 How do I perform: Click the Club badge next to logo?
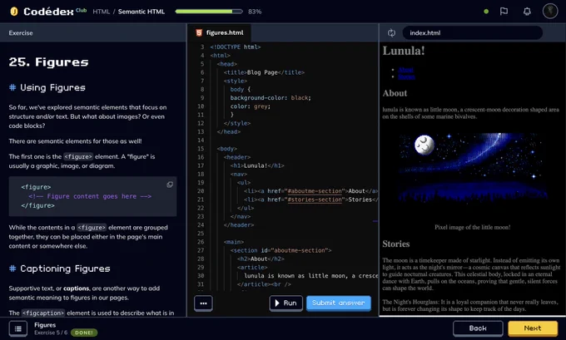click(82, 10)
